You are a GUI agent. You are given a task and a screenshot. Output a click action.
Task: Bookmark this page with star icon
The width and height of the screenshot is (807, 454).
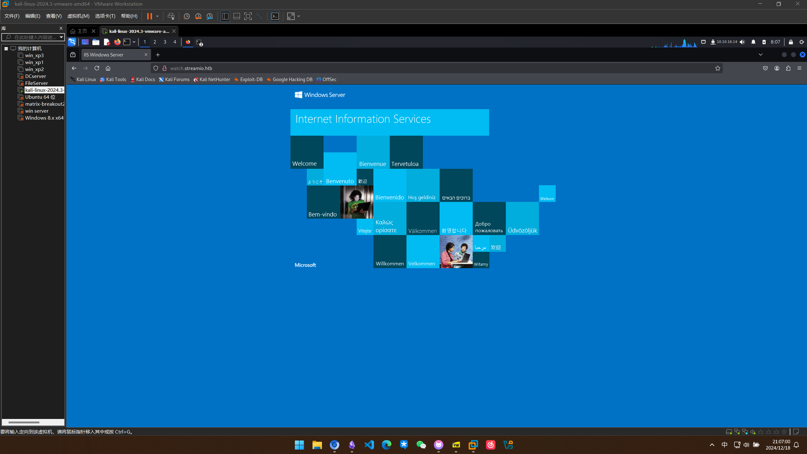718,68
